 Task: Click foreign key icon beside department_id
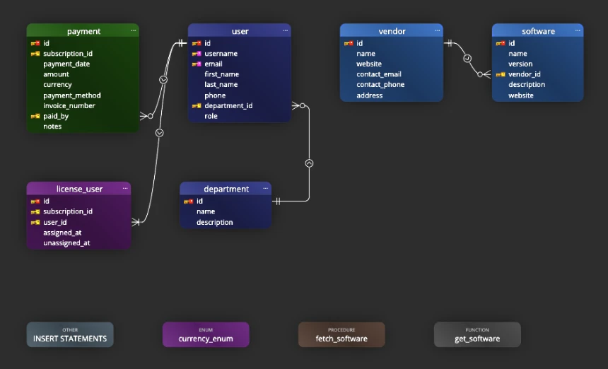pos(197,106)
